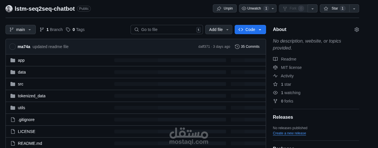Click the Unwatch button

tap(254, 8)
